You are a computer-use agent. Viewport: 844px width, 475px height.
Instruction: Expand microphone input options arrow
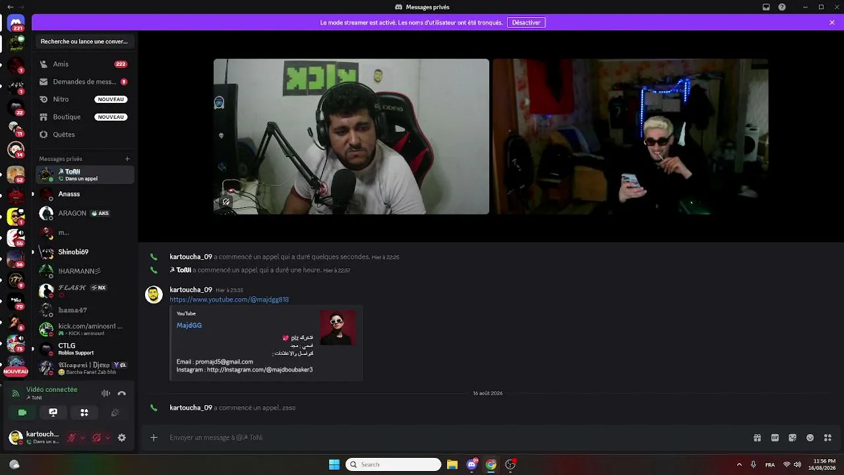click(x=82, y=437)
